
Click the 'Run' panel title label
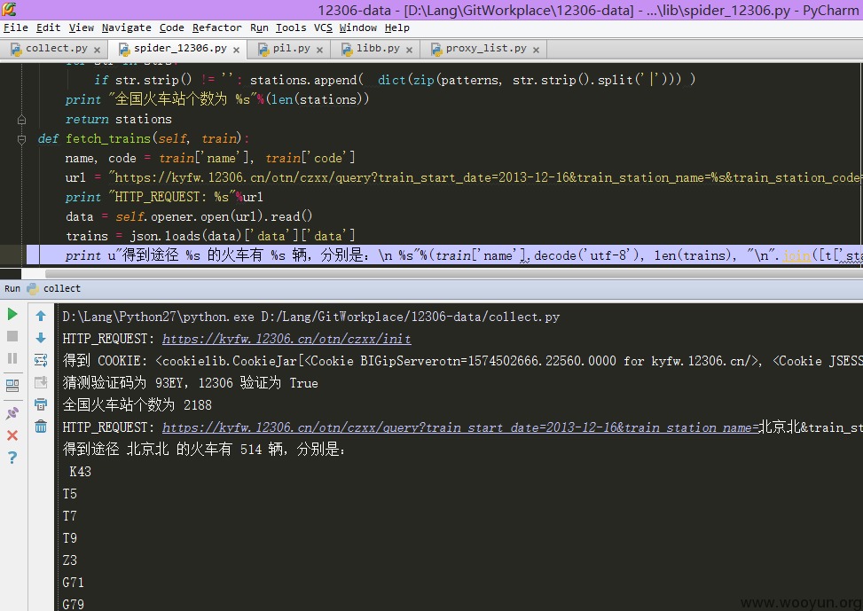coord(12,288)
